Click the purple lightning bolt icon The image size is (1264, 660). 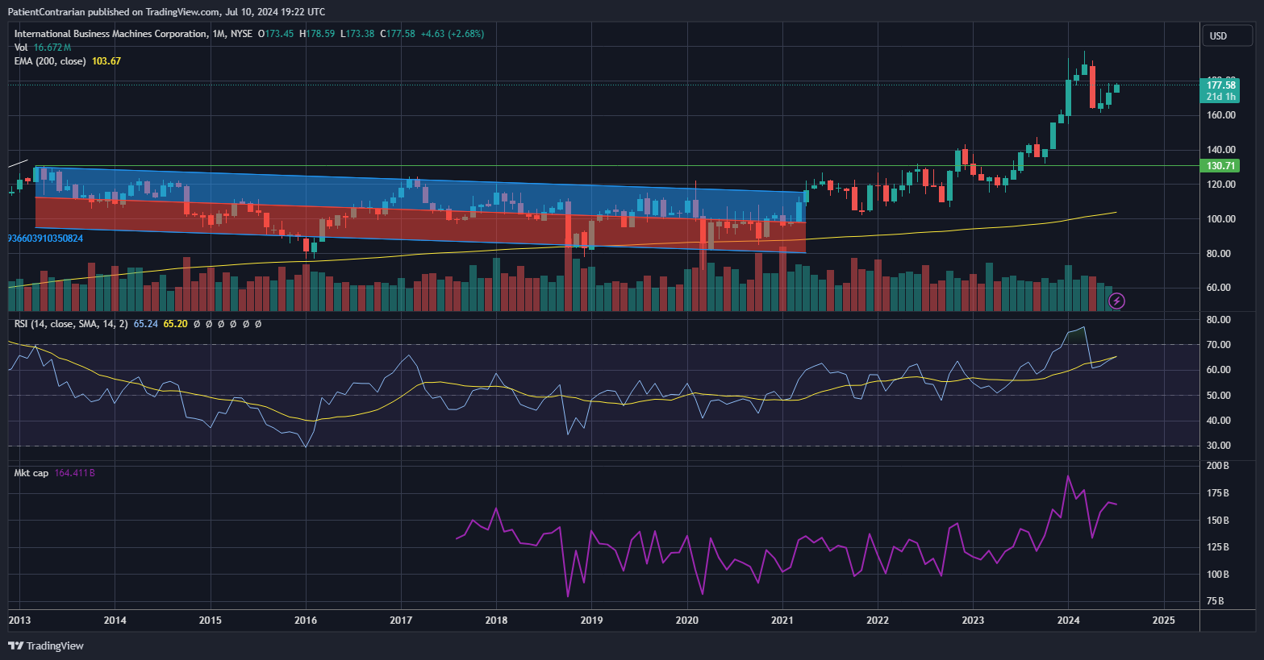[1116, 301]
